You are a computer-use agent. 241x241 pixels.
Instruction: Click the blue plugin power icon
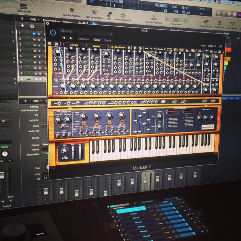(53, 32)
